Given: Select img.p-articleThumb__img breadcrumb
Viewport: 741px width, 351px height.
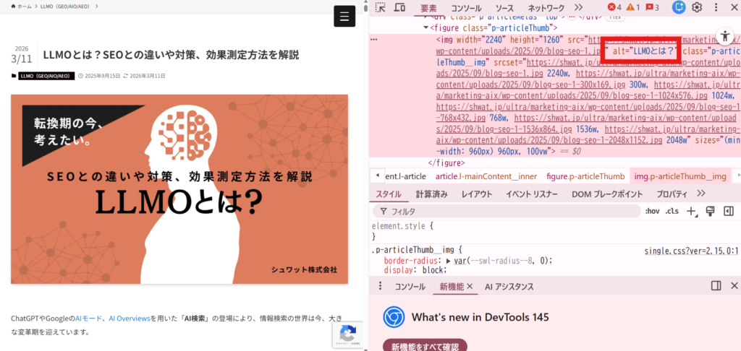Looking at the screenshot, I should [x=680, y=176].
